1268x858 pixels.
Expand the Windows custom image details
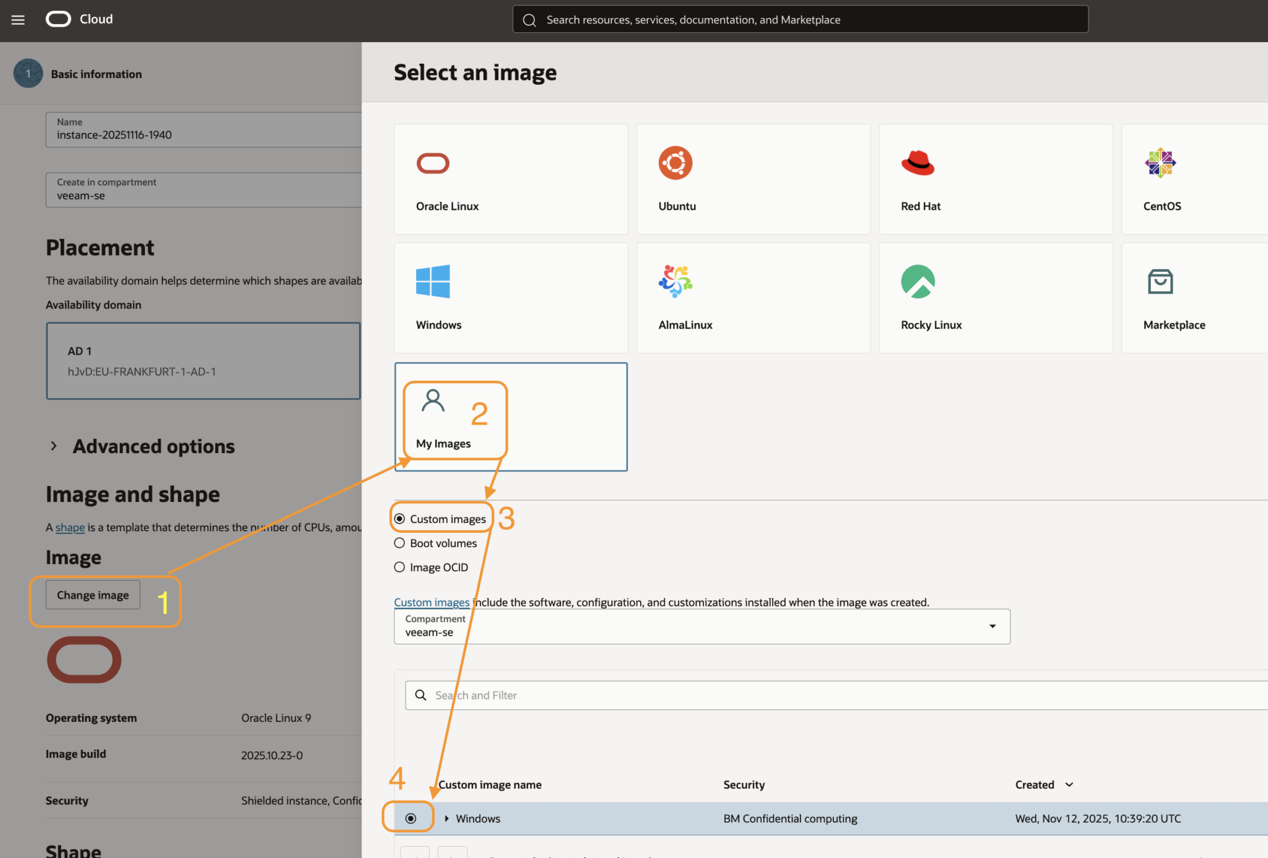click(447, 818)
